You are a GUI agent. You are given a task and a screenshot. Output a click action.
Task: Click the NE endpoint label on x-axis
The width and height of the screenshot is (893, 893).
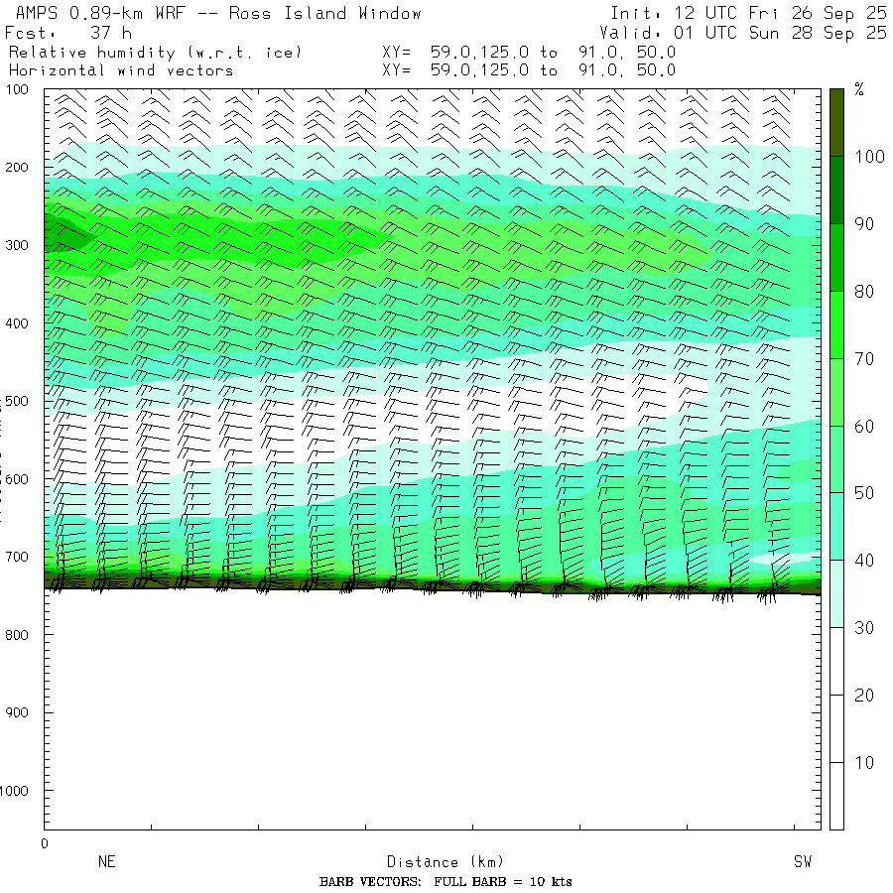[x=106, y=862]
